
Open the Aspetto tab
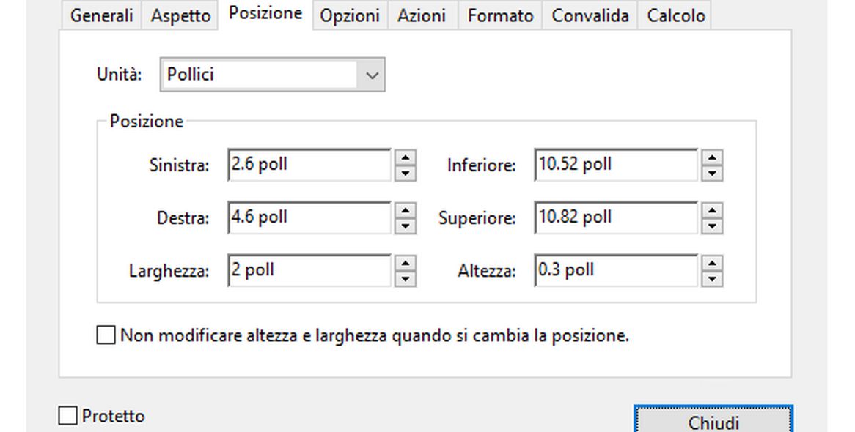[x=180, y=16]
